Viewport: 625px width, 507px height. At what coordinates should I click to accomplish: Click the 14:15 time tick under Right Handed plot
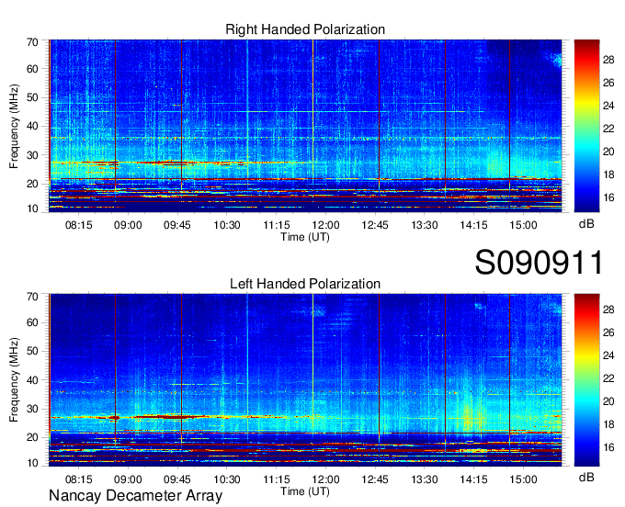tap(474, 225)
